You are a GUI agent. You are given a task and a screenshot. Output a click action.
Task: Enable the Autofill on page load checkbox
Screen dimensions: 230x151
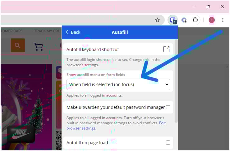tap(168, 143)
